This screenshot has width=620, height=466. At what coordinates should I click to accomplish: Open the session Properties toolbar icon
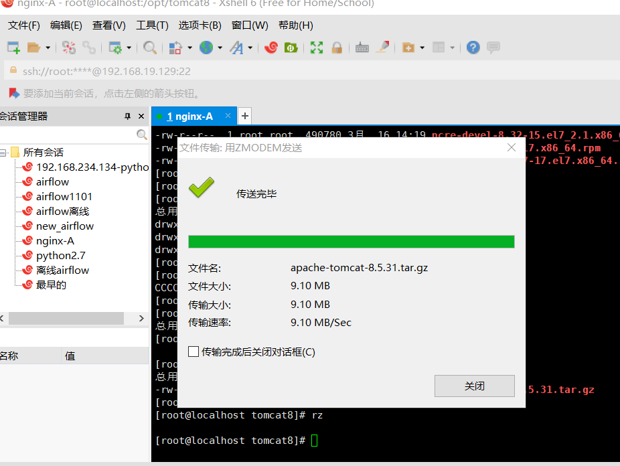(115, 48)
